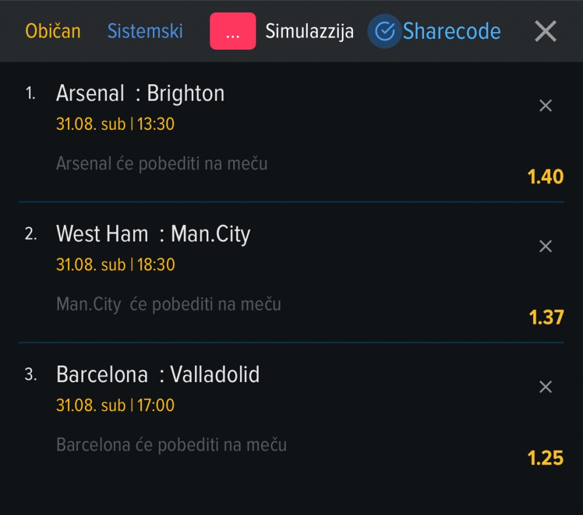583x515 pixels.
Task: Click the 31.08. sub 13:30 date
Action: point(115,124)
